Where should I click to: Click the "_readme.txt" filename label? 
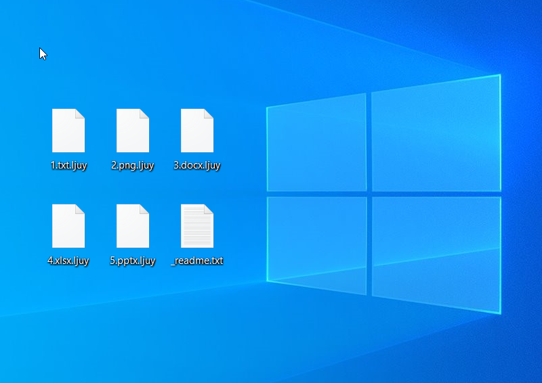[x=197, y=261]
